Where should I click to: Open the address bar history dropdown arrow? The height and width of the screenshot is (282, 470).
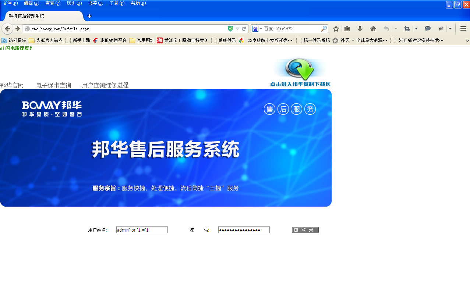click(237, 29)
